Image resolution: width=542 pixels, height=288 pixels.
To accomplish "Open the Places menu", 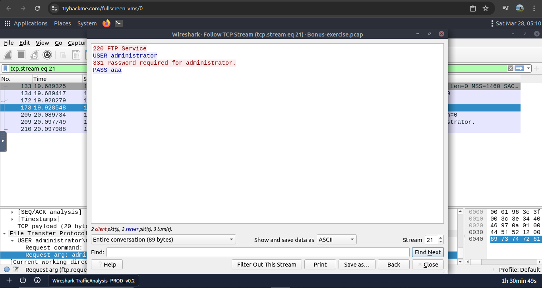I will [x=62, y=23].
